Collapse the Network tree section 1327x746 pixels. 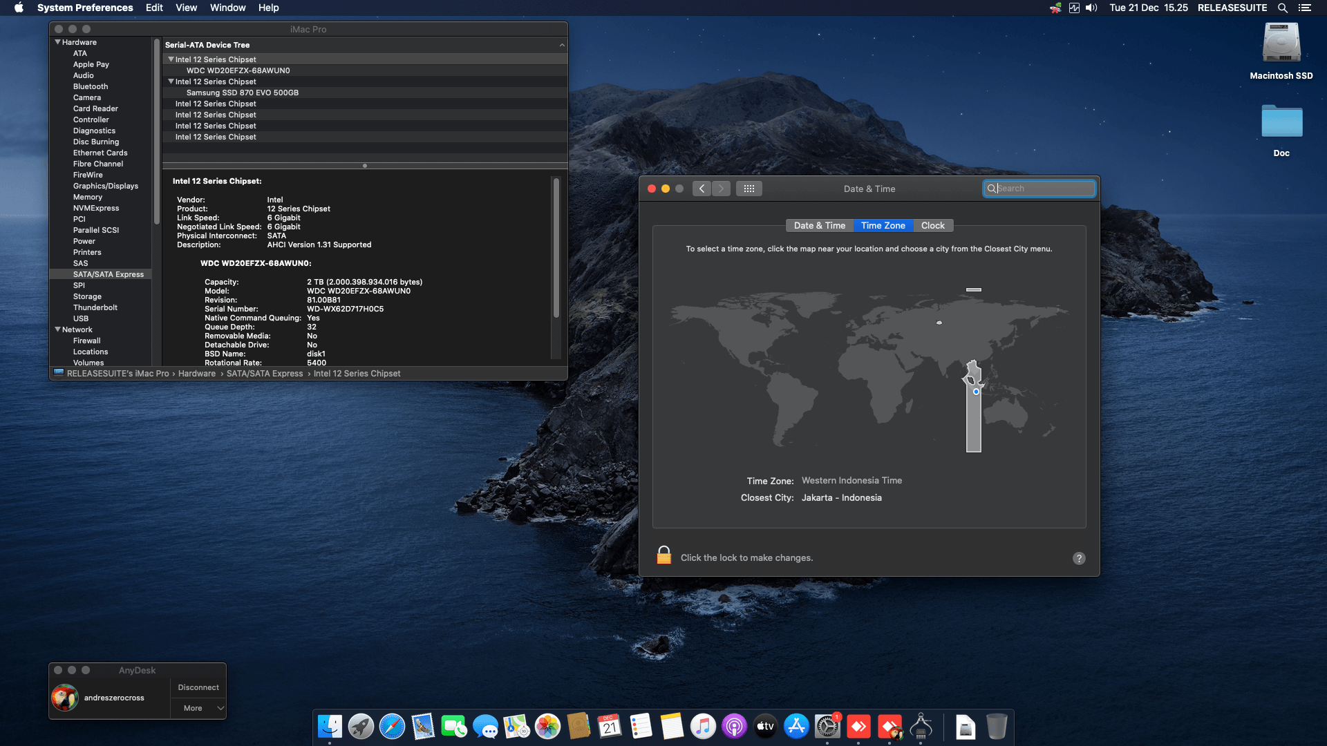click(x=57, y=329)
